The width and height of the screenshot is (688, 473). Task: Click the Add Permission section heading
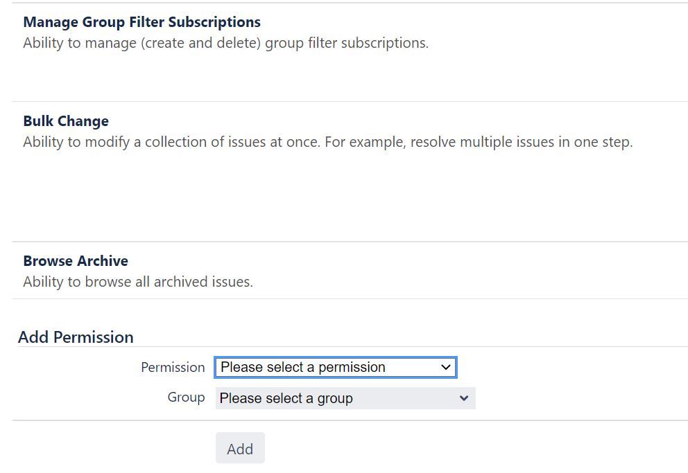[76, 337]
